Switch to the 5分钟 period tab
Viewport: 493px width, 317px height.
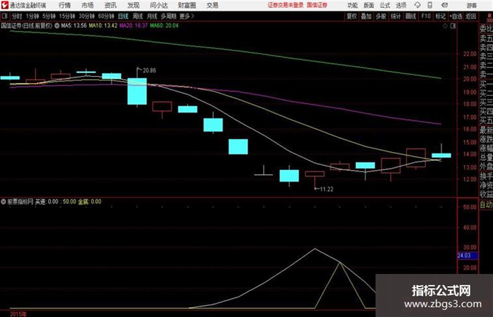[49, 16]
